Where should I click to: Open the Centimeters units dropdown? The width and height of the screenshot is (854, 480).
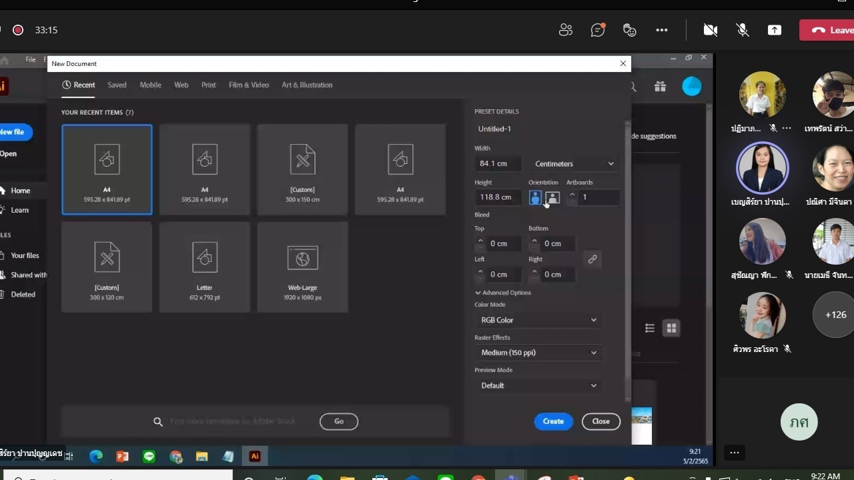point(574,164)
